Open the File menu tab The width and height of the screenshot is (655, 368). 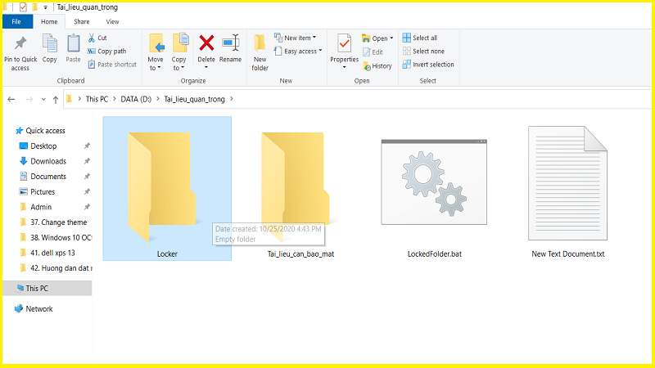click(x=16, y=22)
